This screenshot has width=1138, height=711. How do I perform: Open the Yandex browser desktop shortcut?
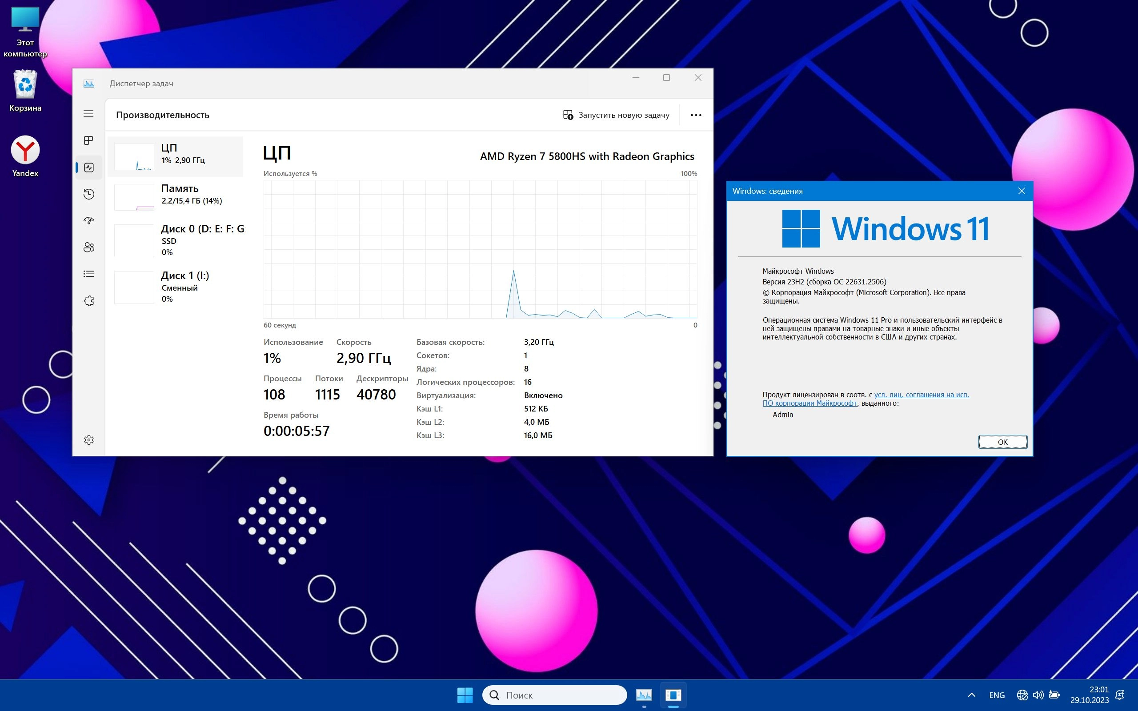coord(25,156)
